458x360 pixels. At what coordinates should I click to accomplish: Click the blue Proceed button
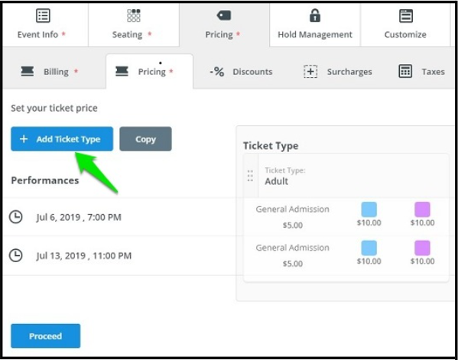click(x=46, y=336)
